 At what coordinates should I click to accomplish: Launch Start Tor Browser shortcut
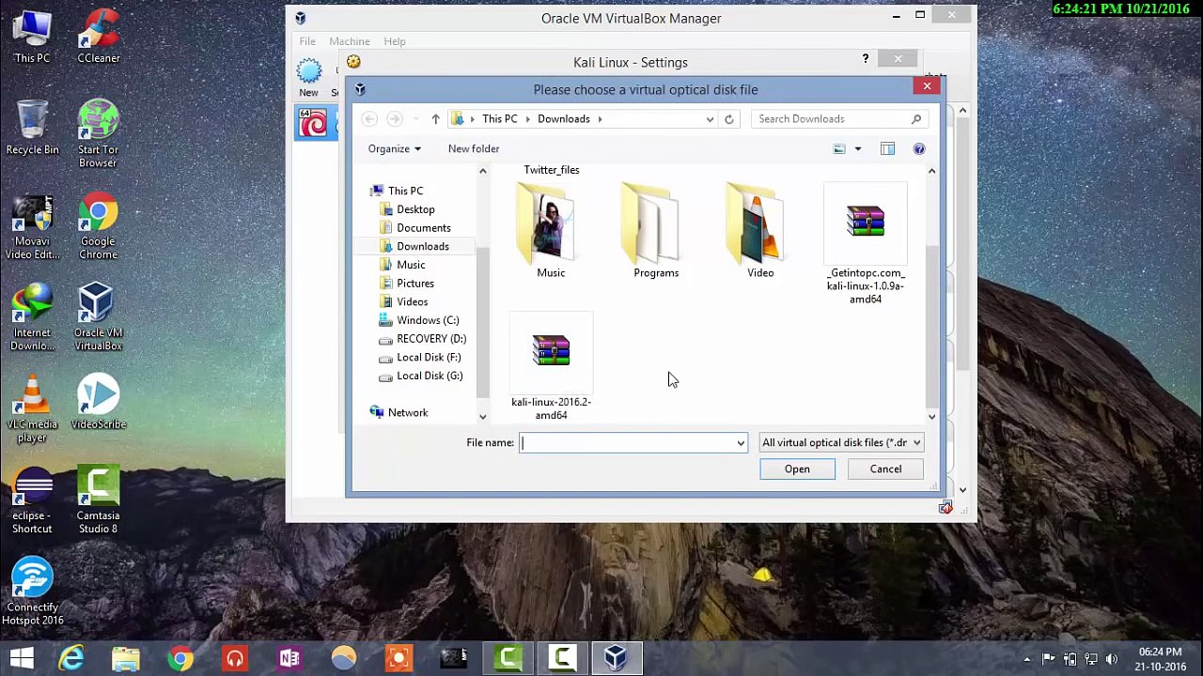pos(98,133)
